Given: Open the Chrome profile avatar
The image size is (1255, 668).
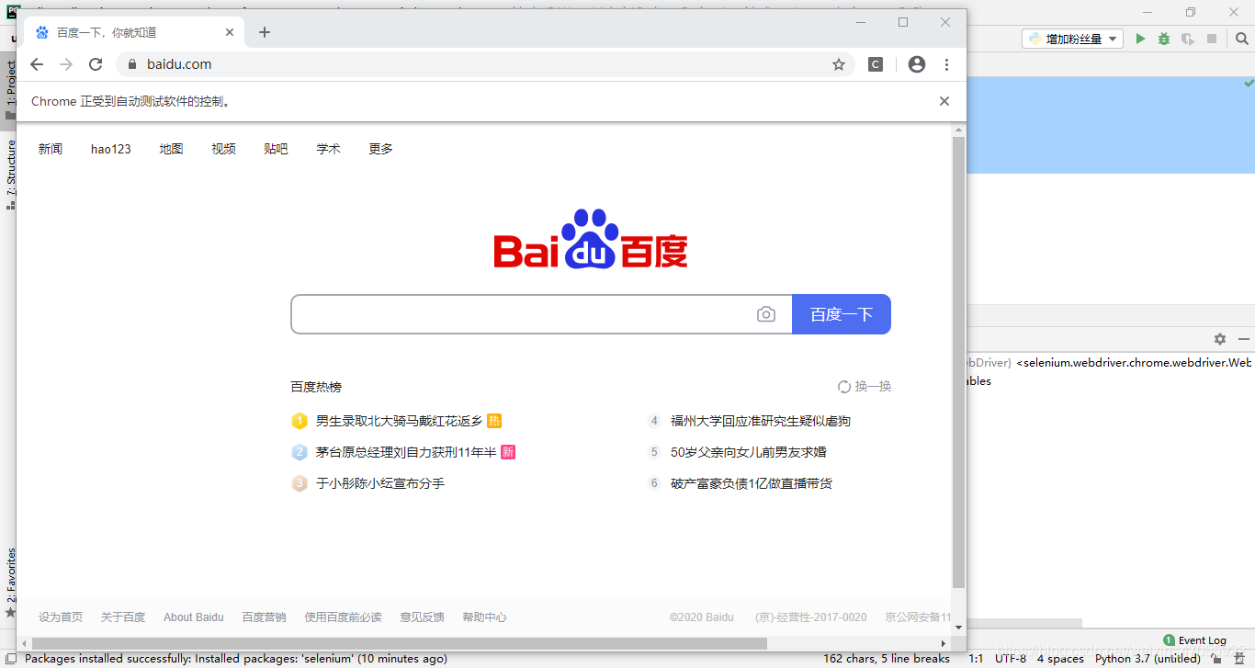Looking at the screenshot, I should pyautogui.click(x=917, y=64).
